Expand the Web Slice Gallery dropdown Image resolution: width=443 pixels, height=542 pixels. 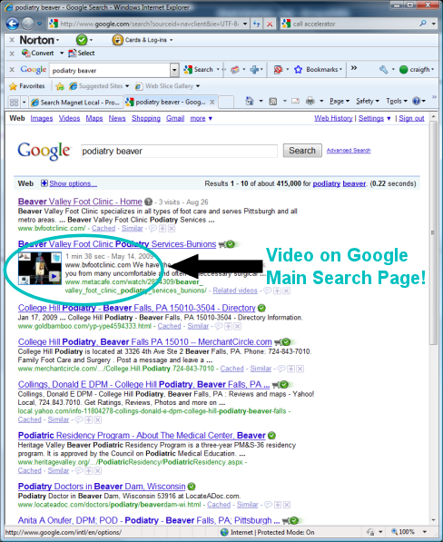pyautogui.click(x=198, y=86)
